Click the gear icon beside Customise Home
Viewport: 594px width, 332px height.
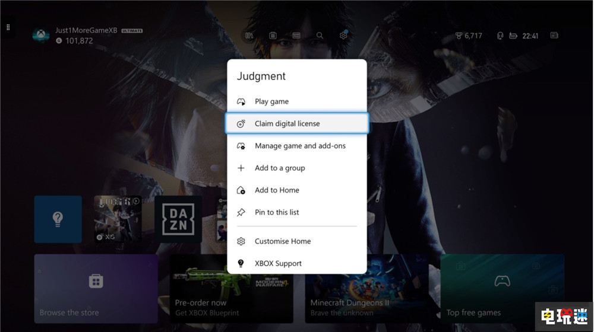[x=241, y=241]
